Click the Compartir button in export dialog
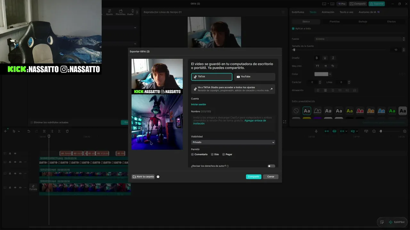The image size is (410, 230). (x=254, y=177)
